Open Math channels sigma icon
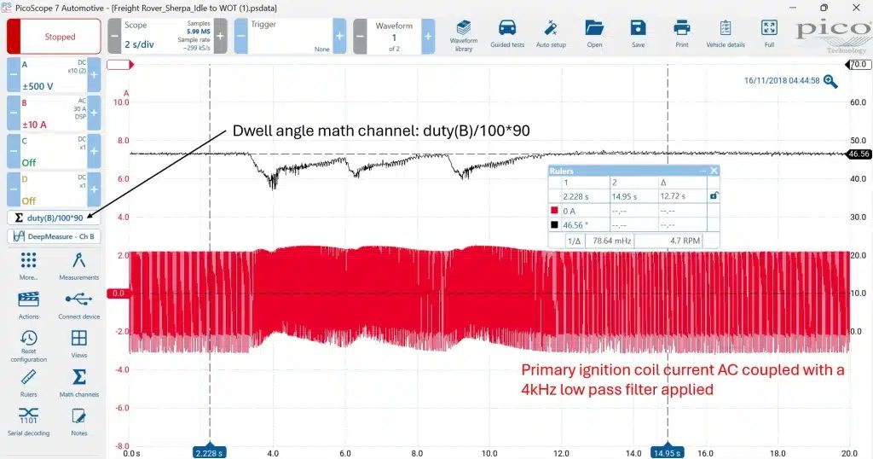 [x=78, y=382]
